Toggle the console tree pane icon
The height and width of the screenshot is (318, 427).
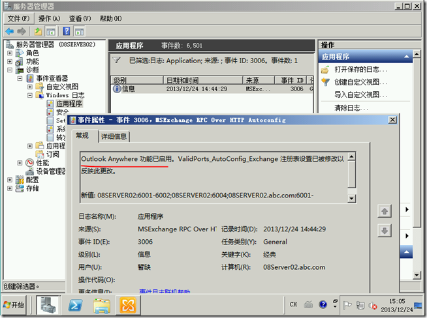click(x=51, y=31)
